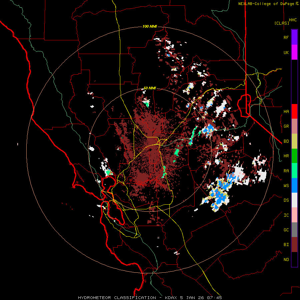Pick the RA bright green legend swatch

(x=294, y=171)
